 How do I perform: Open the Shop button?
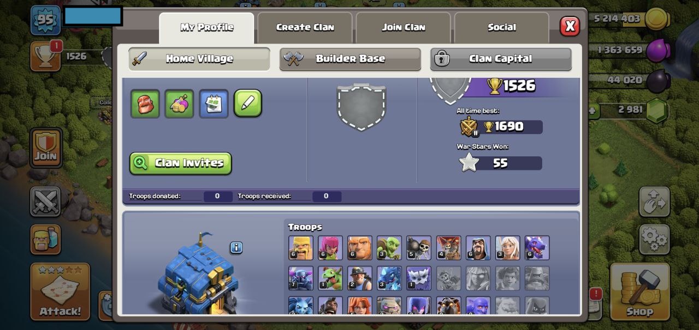pos(639,291)
